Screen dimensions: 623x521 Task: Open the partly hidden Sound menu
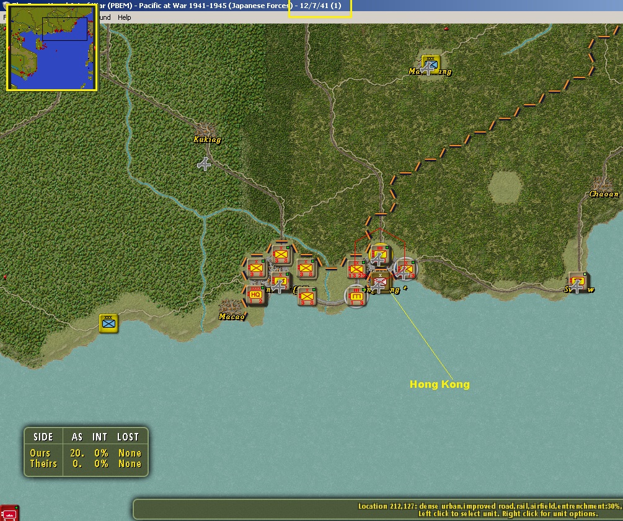pyautogui.click(x=105, y=17)
